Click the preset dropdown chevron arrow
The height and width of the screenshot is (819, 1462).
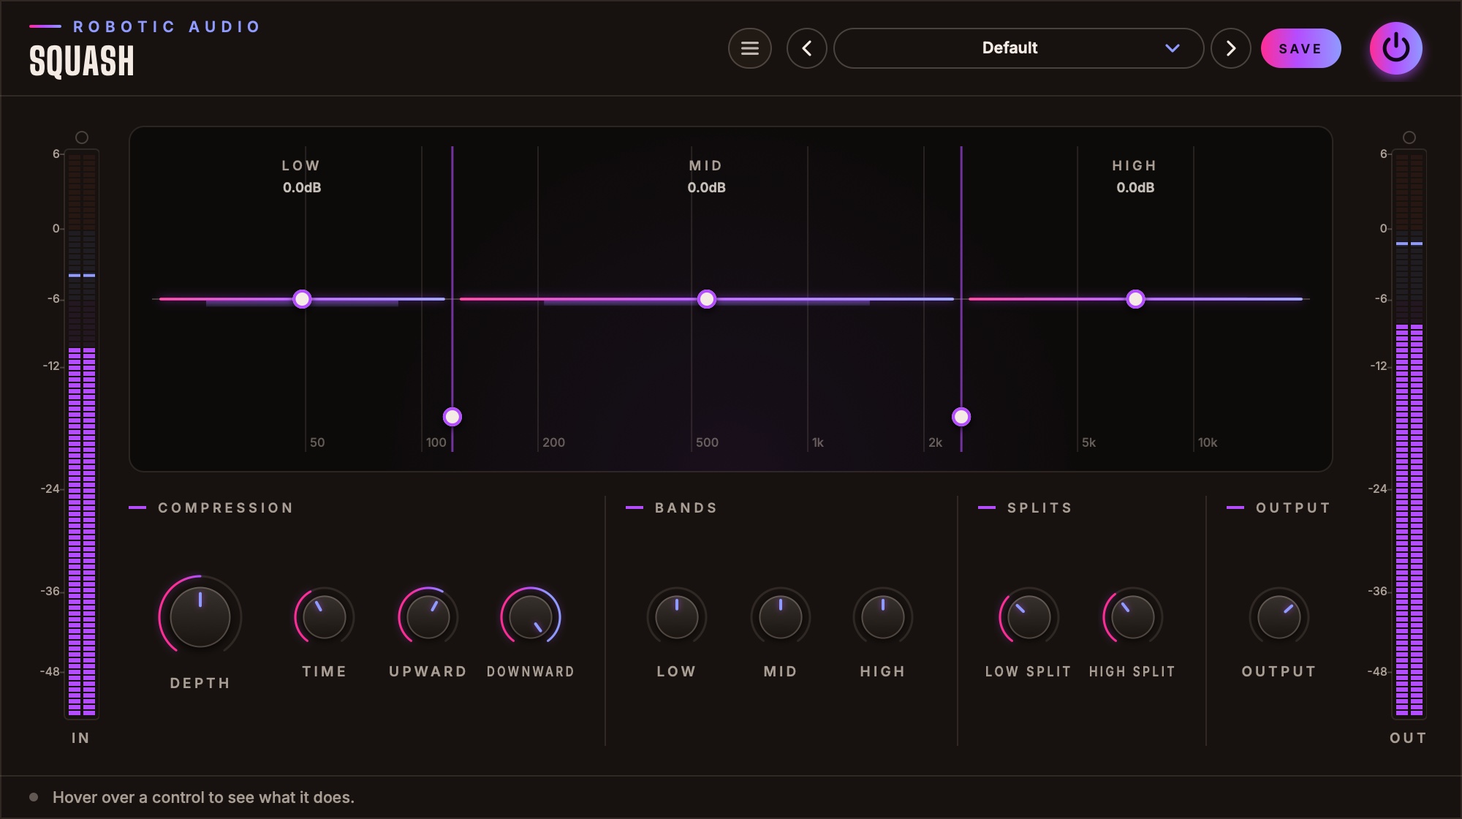(1172, 48)
